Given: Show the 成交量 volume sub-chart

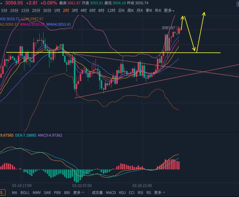Looking at the screenshot, I should pos(97,193).
